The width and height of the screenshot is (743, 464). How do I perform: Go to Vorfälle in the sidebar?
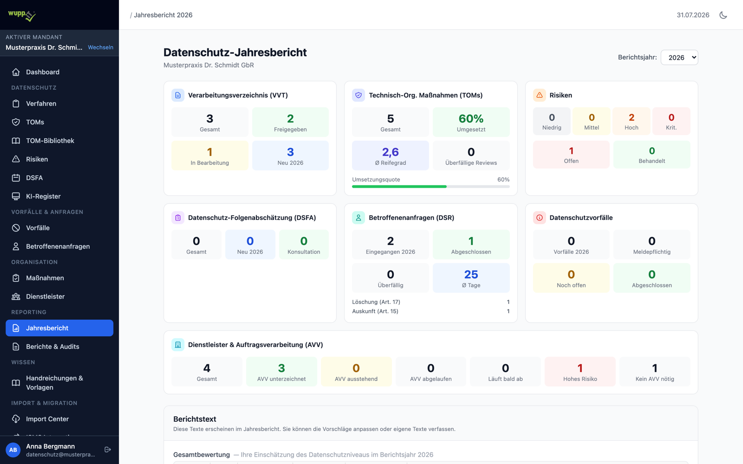pyautogui.click(x=59, y=228)
